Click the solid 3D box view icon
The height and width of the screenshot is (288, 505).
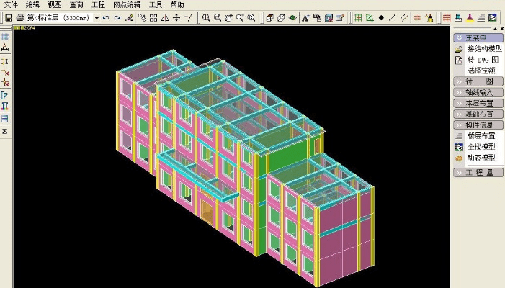pyautogui.click(x=269, y=17)
